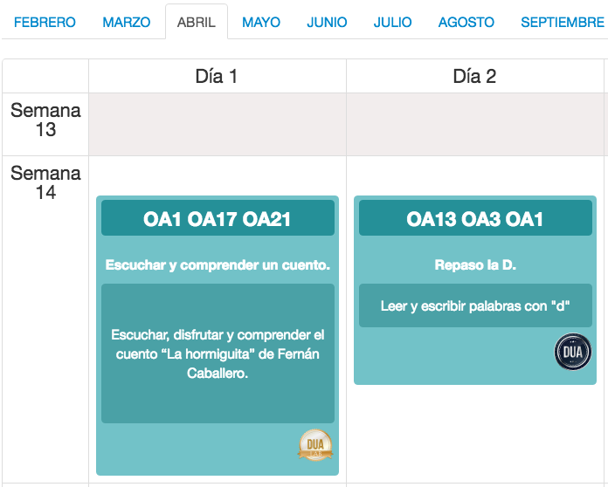Click "Escuchar y comprender un cuento." title
608x487 pixels.
pyautogui.click(x=218, y=265)
